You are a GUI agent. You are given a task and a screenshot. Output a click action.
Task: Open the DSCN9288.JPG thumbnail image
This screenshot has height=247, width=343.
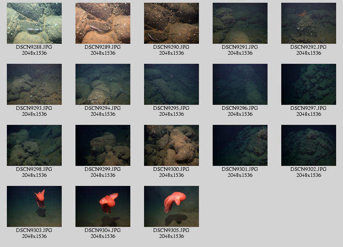34,23
